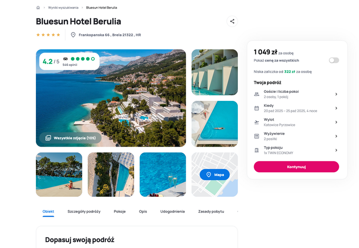Click the Kontynuuj button
The image size is (359, 248).
tap(296, 167)
